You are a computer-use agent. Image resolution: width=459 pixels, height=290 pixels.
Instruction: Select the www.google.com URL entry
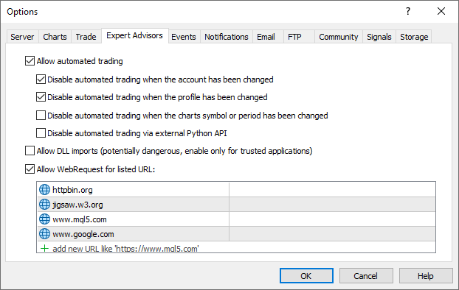coord(236,233)
